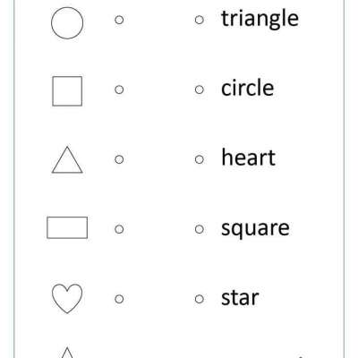358x358 pixels.
Task: Click the word triangle
Action: coord(260,20)
